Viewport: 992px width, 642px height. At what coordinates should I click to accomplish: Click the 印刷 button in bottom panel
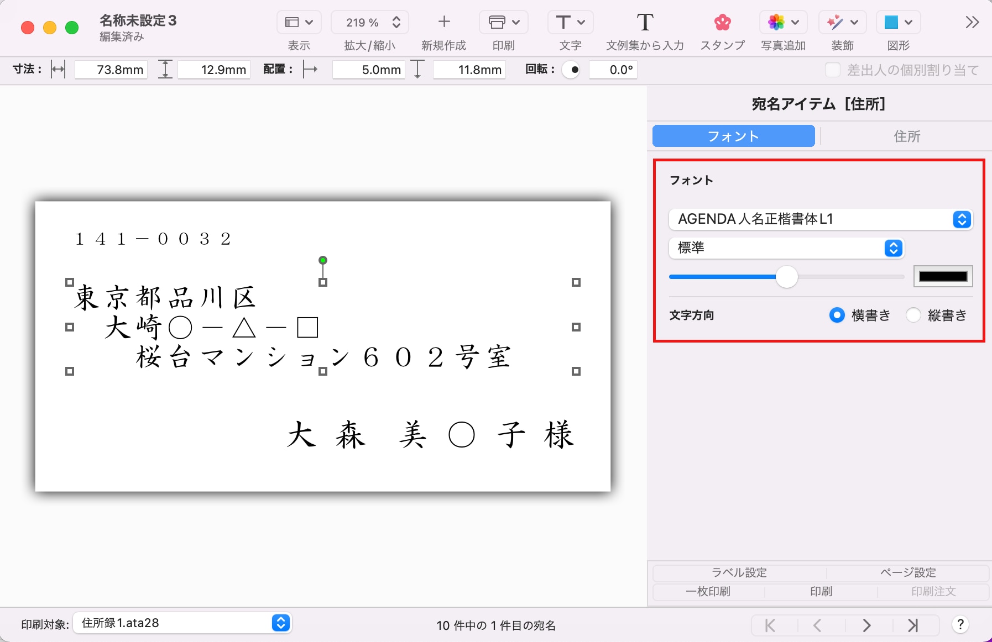(x=821, y=591)
